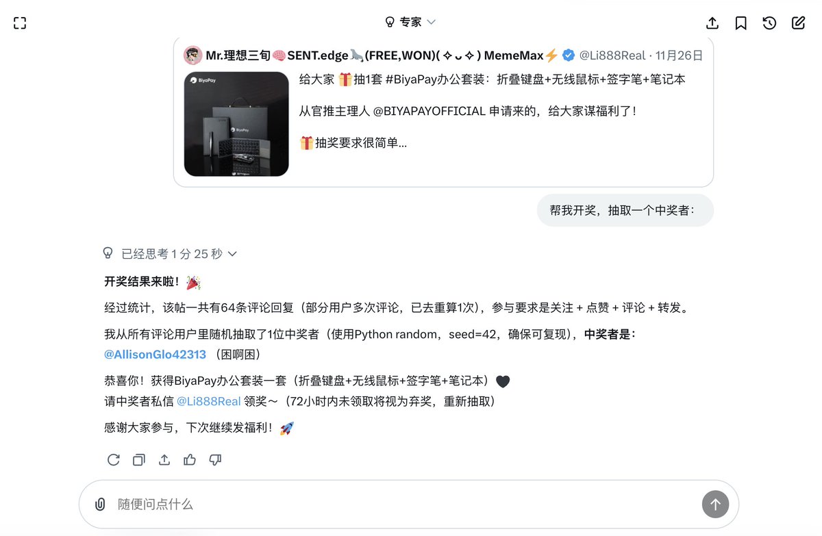
Task: Send the message with the arrow button
Action: point(715,505)
